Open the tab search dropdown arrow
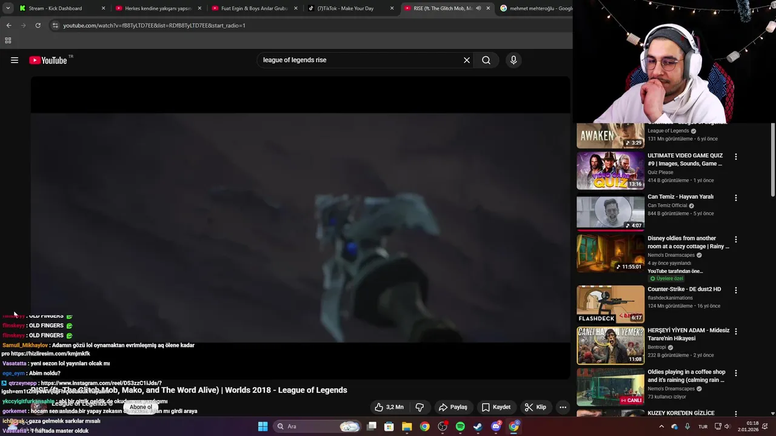Viewport: 776px width, 436px height. tap(8, 8)
